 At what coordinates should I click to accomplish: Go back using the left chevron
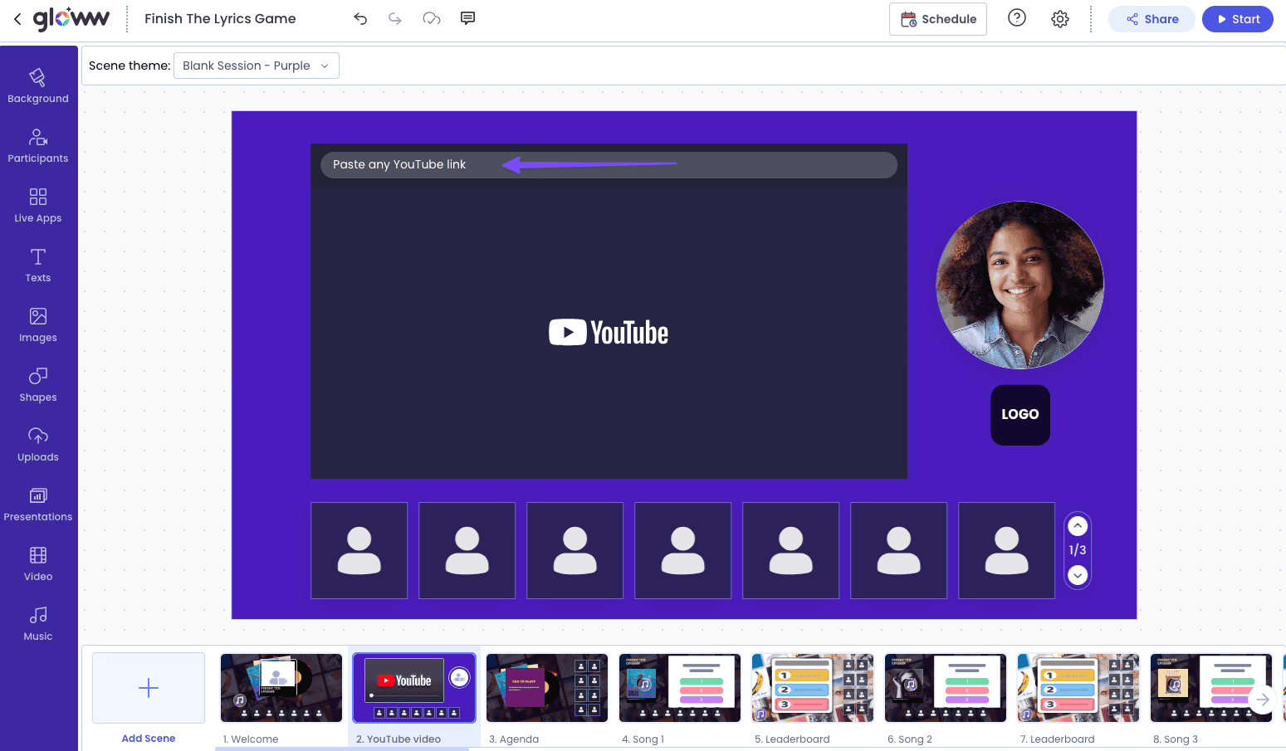click(17, 18)
